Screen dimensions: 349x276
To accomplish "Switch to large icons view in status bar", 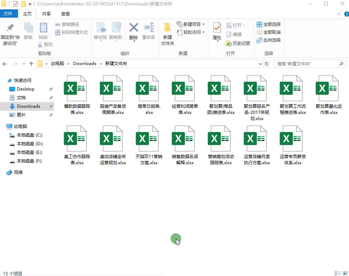I will pos(346,273).
